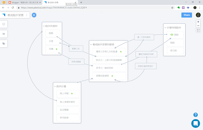Close the Blogger tab
This screenshot has width=203, height=130.
tap(40, 3)
